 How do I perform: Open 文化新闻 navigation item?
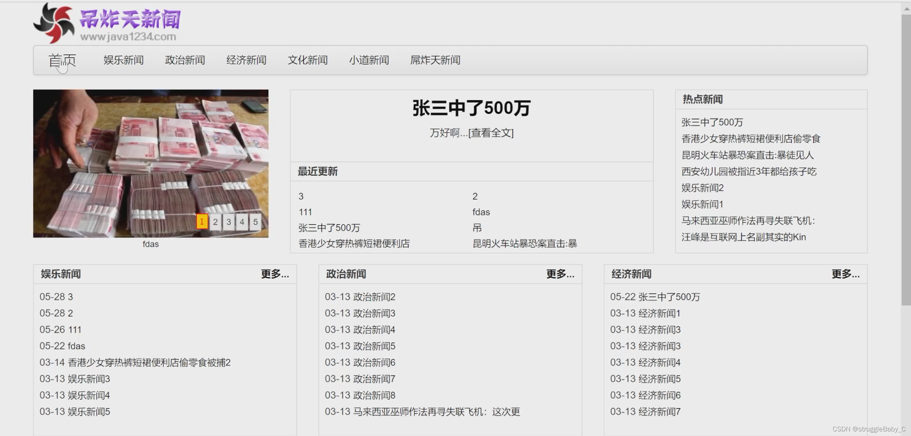point(307,60)
